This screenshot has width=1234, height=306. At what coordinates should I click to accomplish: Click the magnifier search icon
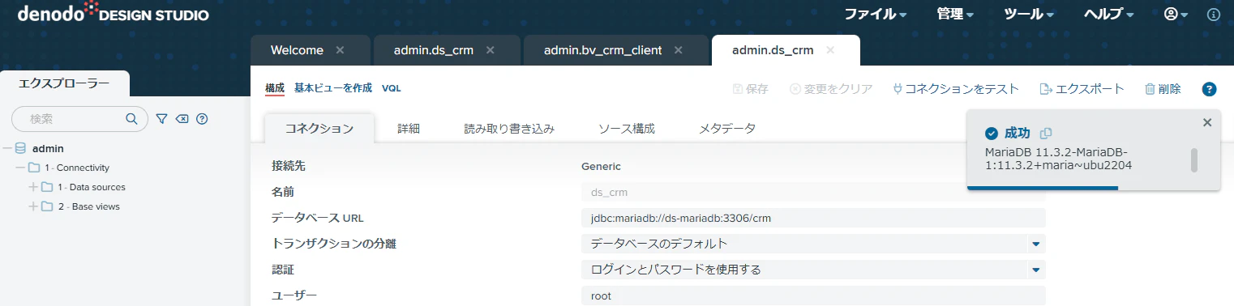tap(132, 119)
